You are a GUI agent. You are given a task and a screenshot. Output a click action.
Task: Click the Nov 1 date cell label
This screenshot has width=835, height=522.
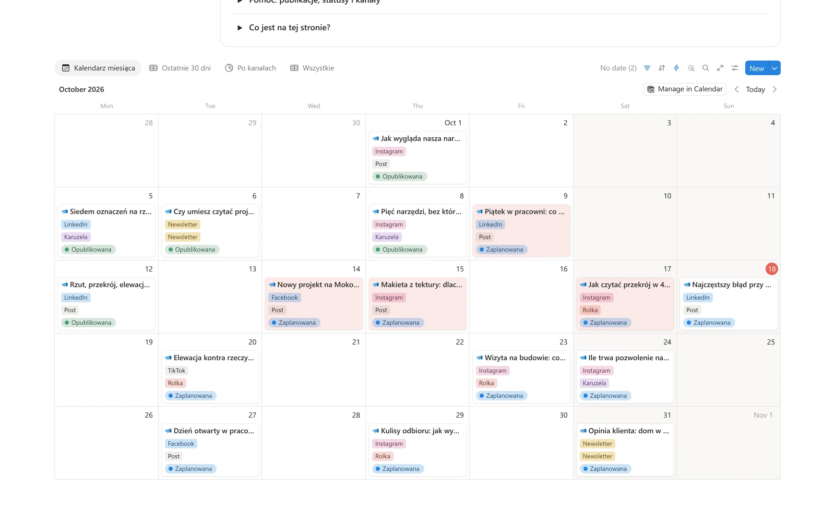tap(763, 415)
